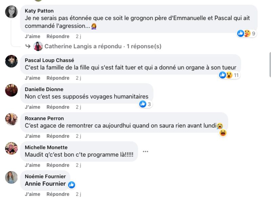This screenshot has height=199, width=271.
Task: Like Katy Patton's comment with J'aime
Action: pyautogui.click(x=33, y=37)
